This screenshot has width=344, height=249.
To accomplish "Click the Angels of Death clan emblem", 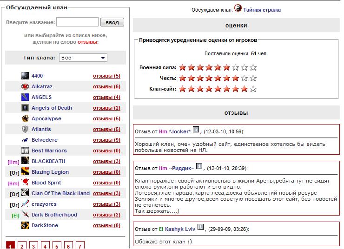I will [x=25, y=108].
